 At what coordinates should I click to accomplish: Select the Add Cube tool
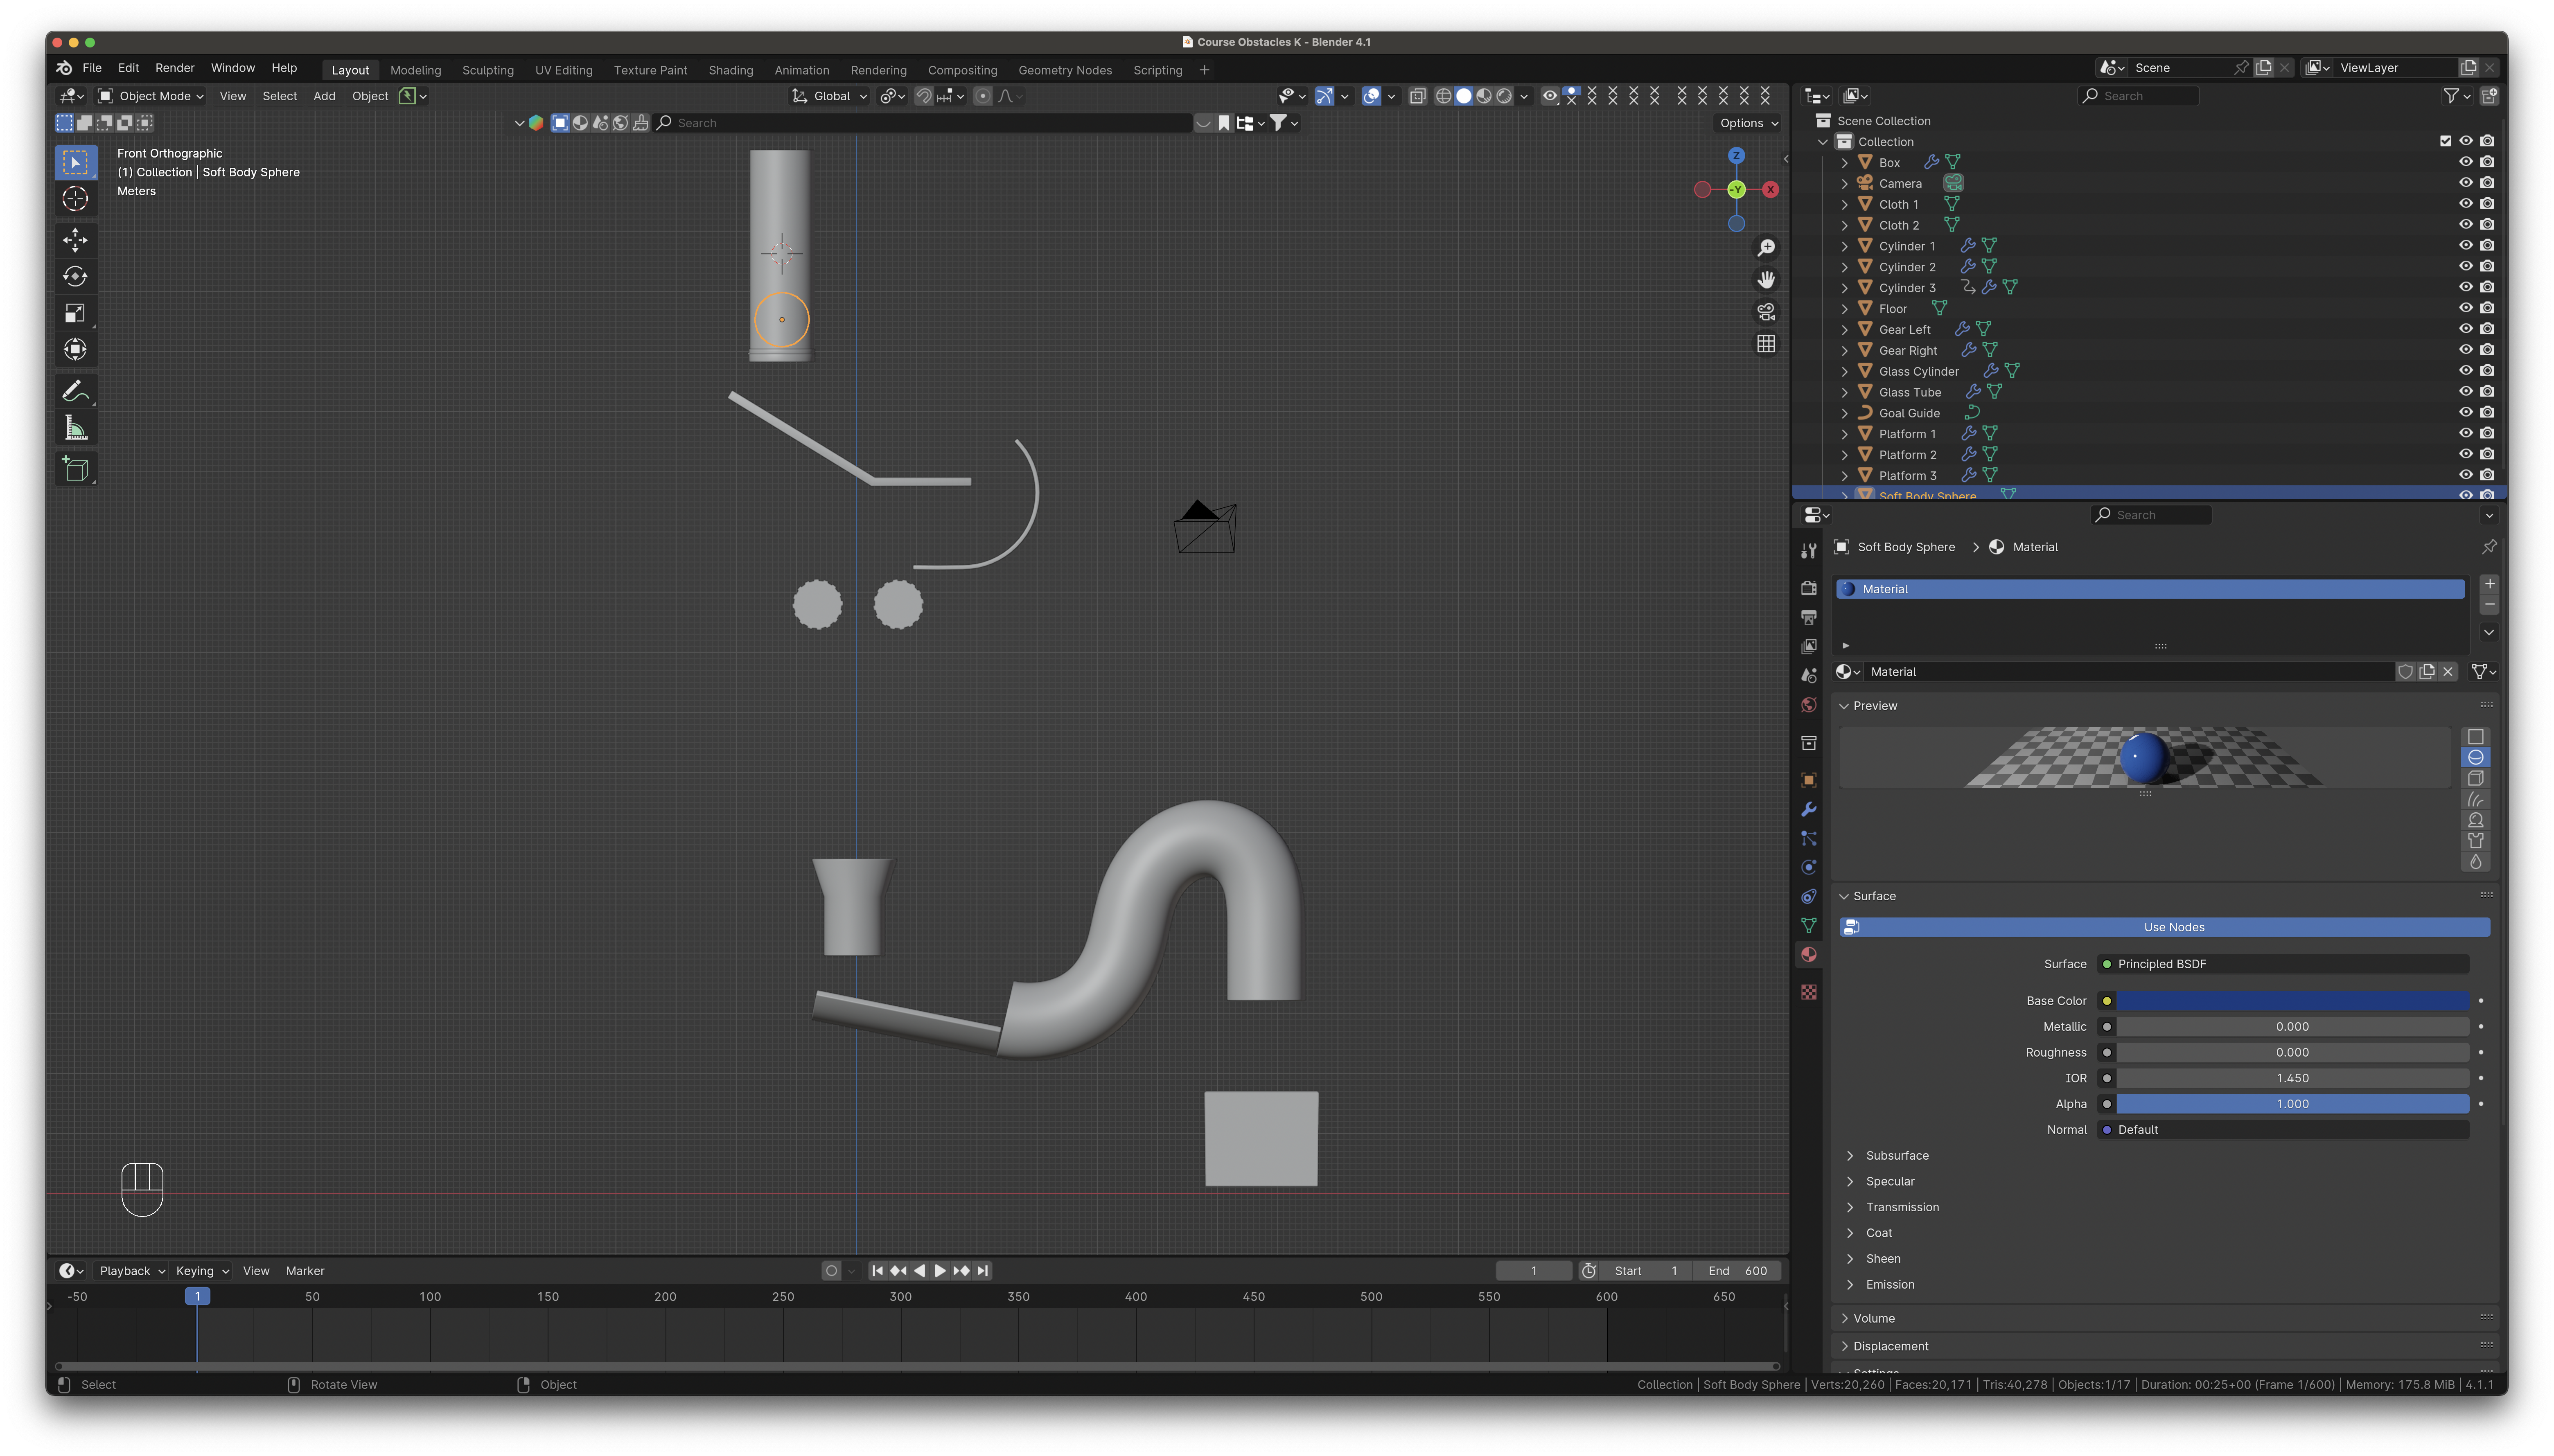75,469
